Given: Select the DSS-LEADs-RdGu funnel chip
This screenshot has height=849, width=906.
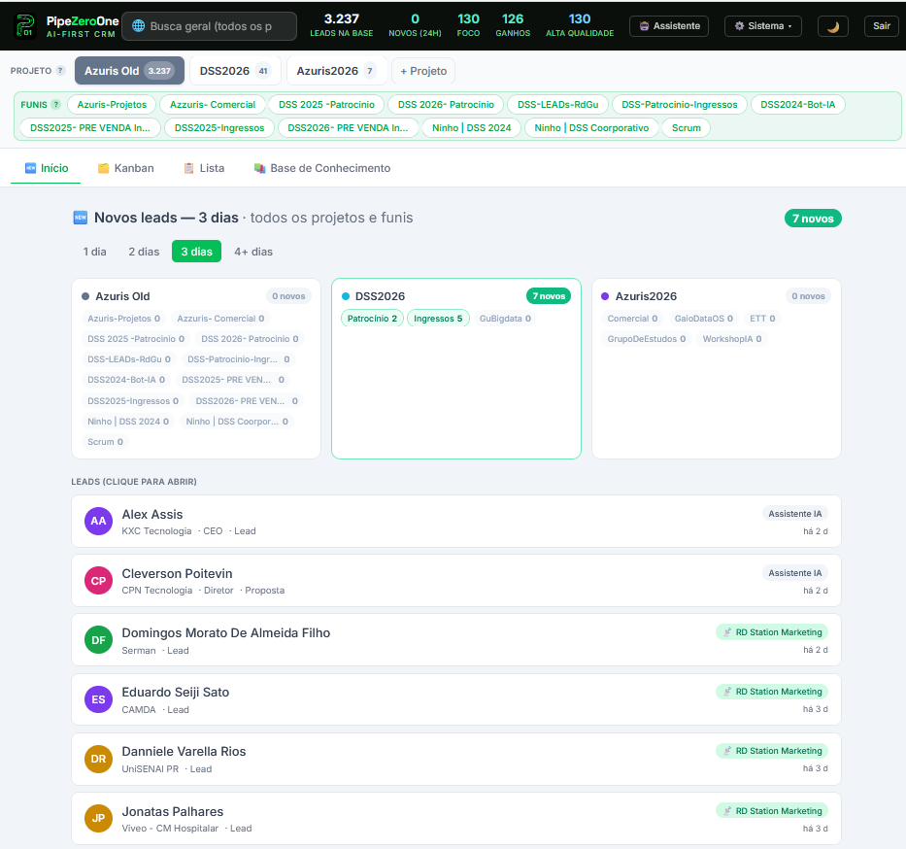Looking at the screenshot, I should click(x=557, y=105).
